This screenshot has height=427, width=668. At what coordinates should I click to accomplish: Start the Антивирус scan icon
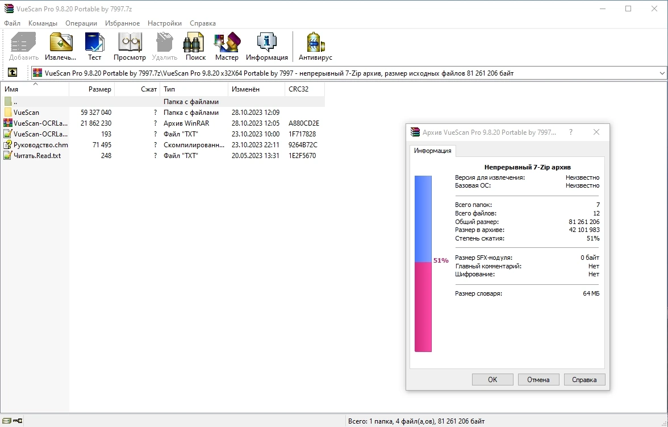315,46
